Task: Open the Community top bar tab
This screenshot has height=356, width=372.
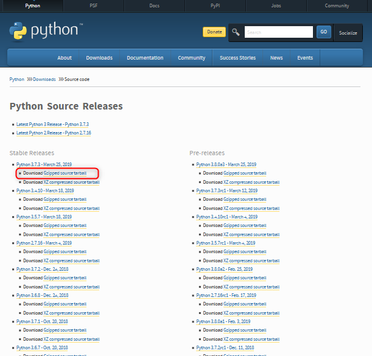Action: point(337,5)
